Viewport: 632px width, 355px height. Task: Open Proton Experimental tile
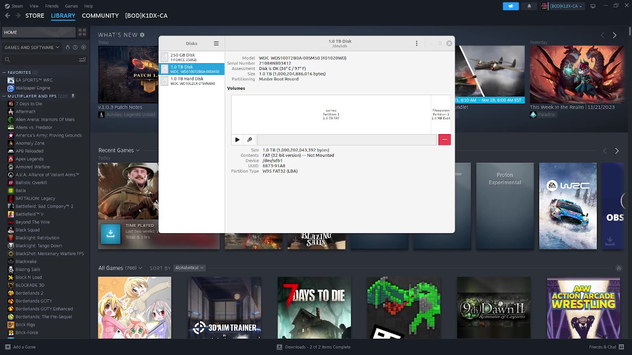[x=505, y=206]
